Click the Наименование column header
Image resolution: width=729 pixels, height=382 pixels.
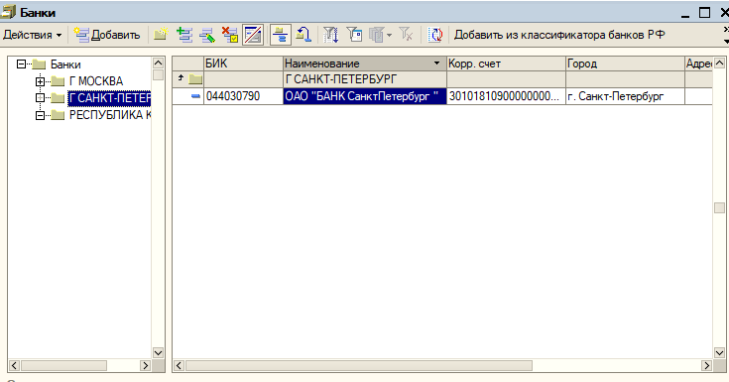[x=365, y=64]
